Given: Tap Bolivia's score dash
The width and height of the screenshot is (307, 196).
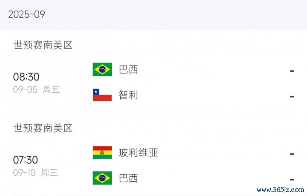Looking at the screenshot, I should (292, 154).
